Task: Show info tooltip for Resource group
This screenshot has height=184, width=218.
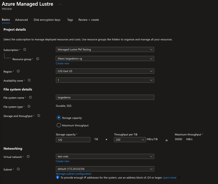Action: [x=37, y=59]
